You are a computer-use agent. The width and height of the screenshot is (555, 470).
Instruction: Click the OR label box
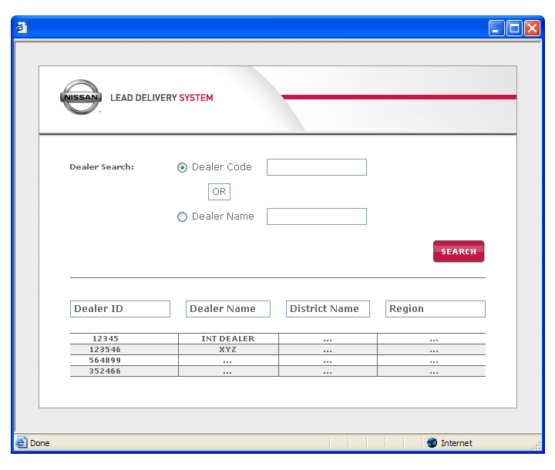(x=219, y=192)
